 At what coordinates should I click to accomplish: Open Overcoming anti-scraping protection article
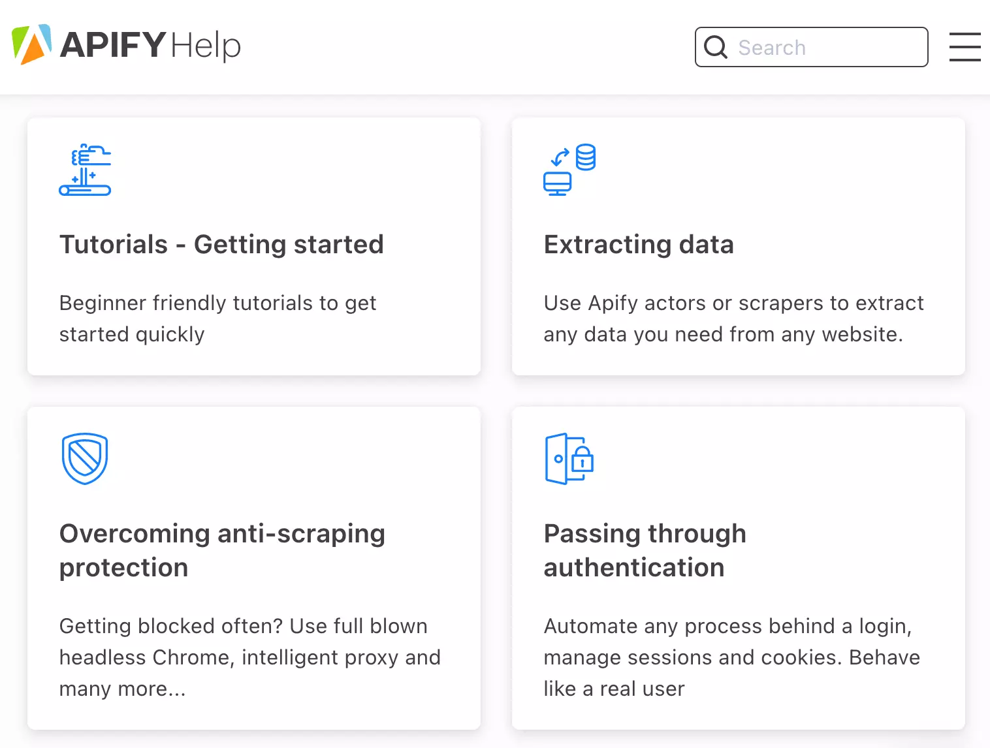(x=222, y=550)
